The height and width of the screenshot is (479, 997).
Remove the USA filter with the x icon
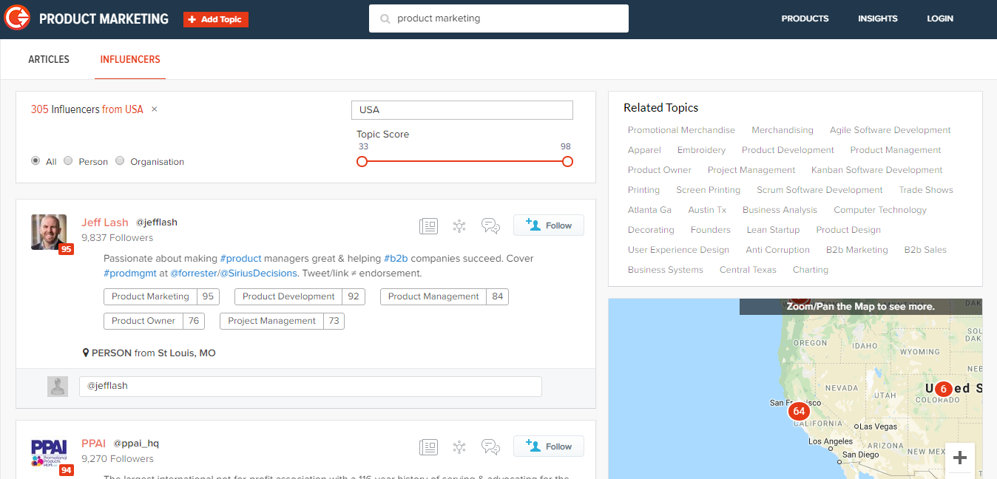154,109
